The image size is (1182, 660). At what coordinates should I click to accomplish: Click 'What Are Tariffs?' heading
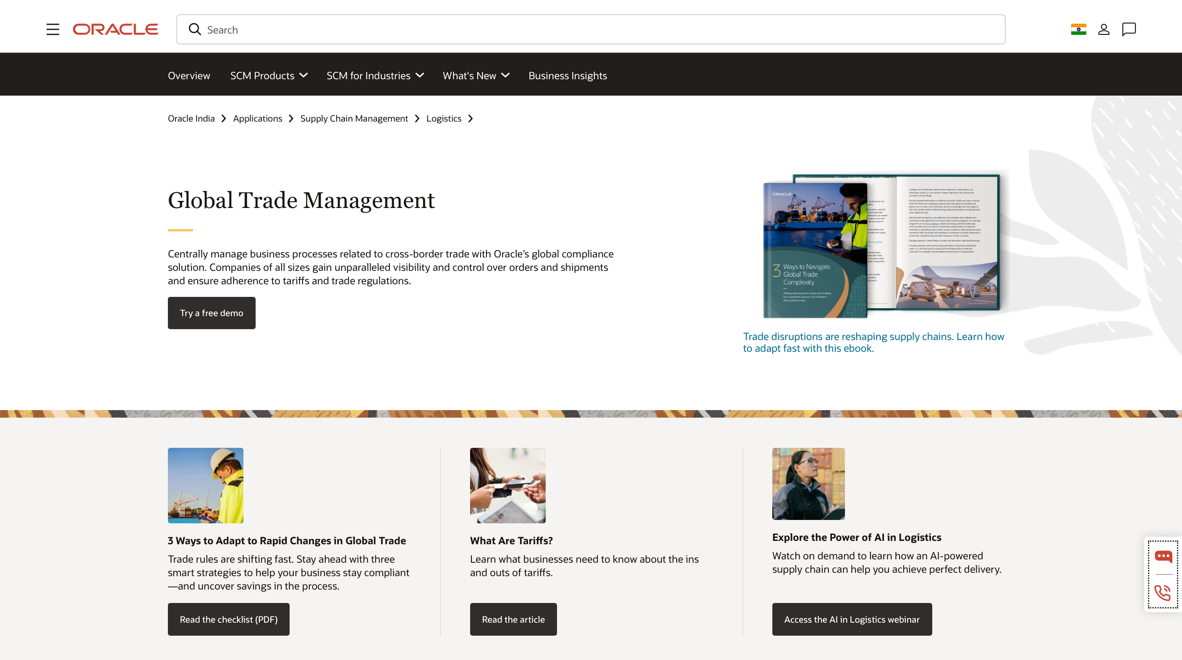[511, 540]
